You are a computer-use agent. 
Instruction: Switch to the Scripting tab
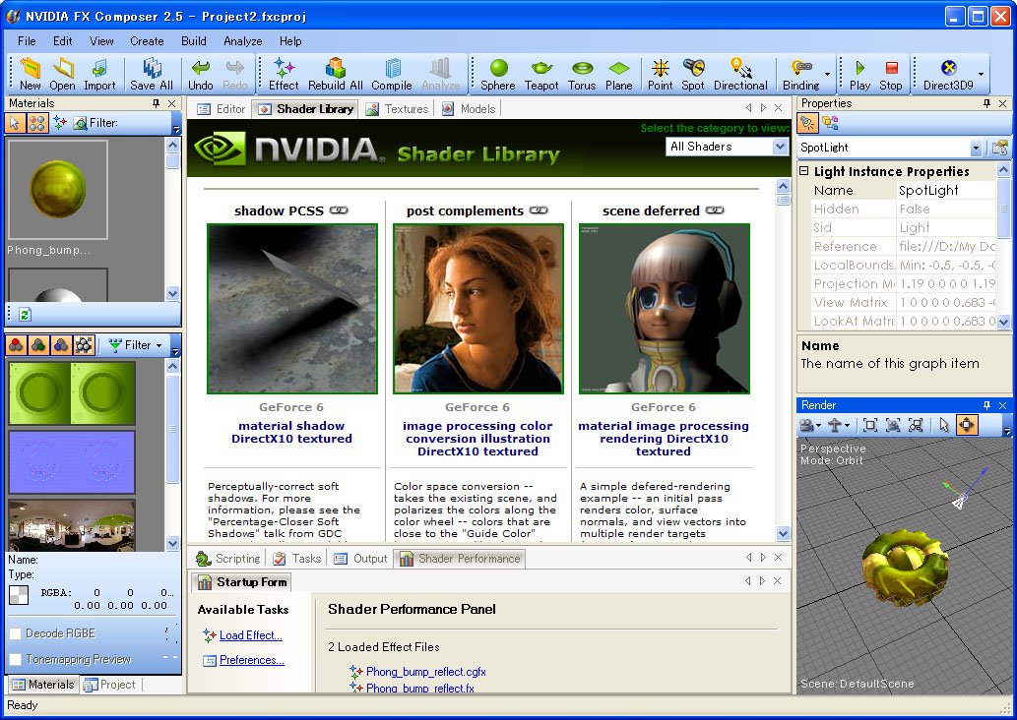(228, 559)
